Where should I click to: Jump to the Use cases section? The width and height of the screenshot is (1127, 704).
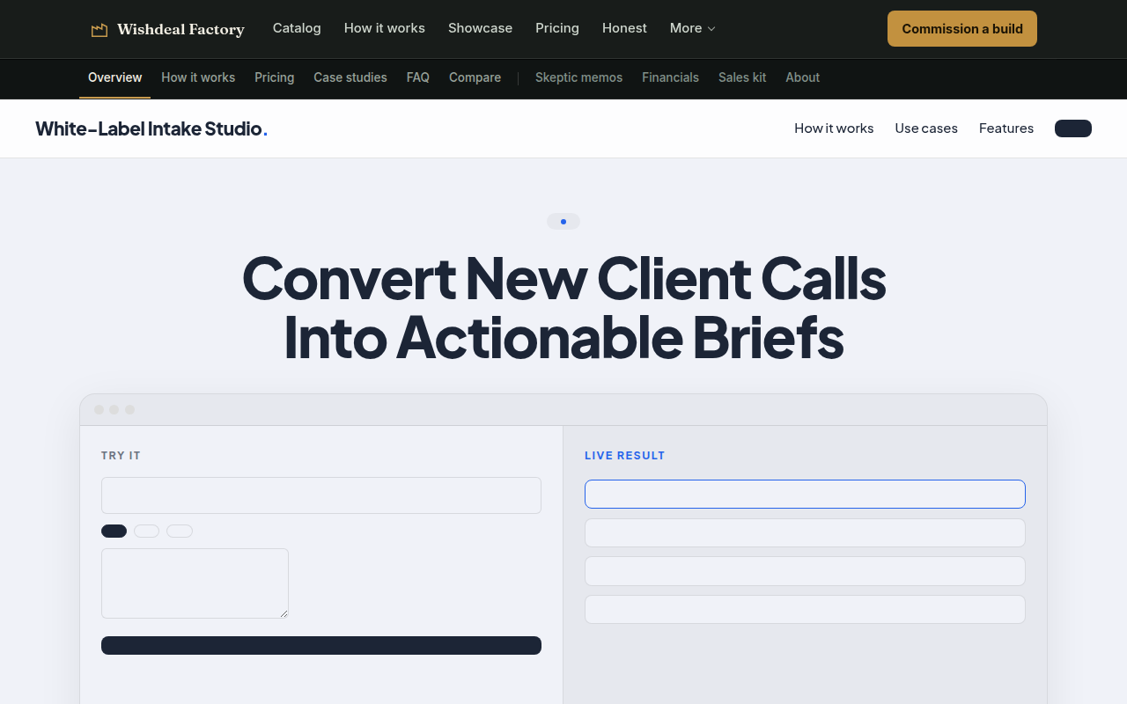point(926,128)
